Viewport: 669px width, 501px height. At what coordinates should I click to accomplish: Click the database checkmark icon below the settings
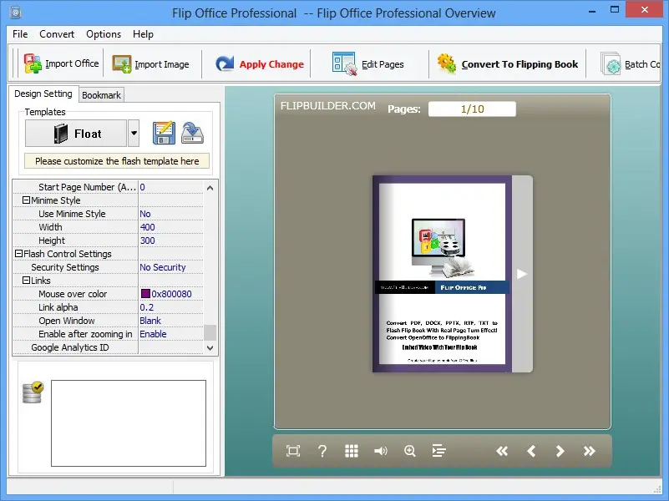point(33,392)
